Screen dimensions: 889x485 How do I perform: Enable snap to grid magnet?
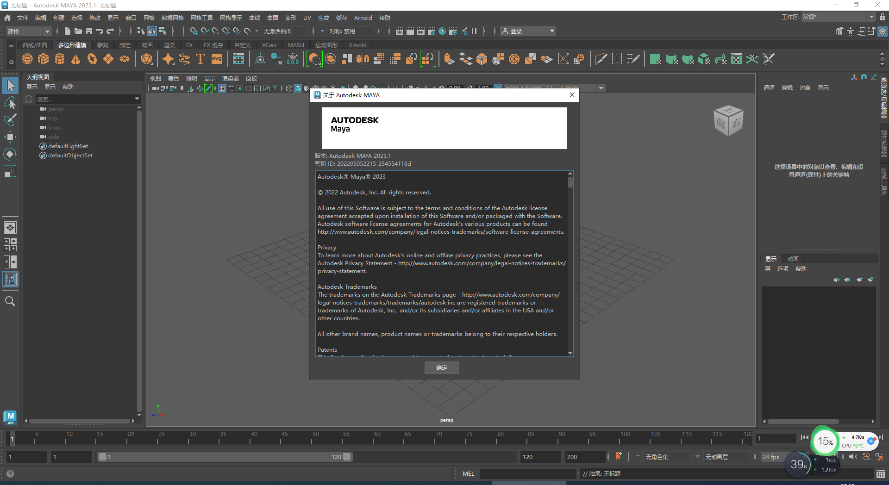(194, 31)
